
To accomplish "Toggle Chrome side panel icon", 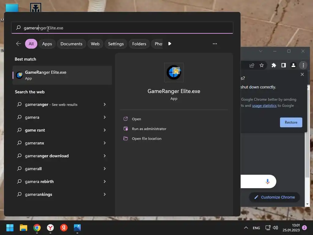I will (283, 65).
